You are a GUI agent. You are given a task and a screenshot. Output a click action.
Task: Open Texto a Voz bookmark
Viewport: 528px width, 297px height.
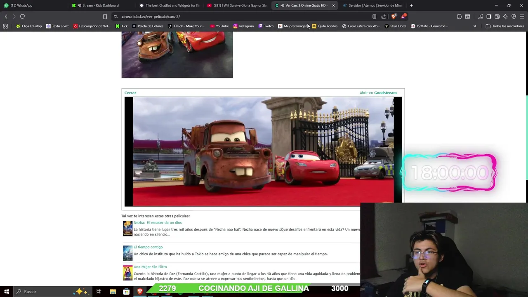57,26
